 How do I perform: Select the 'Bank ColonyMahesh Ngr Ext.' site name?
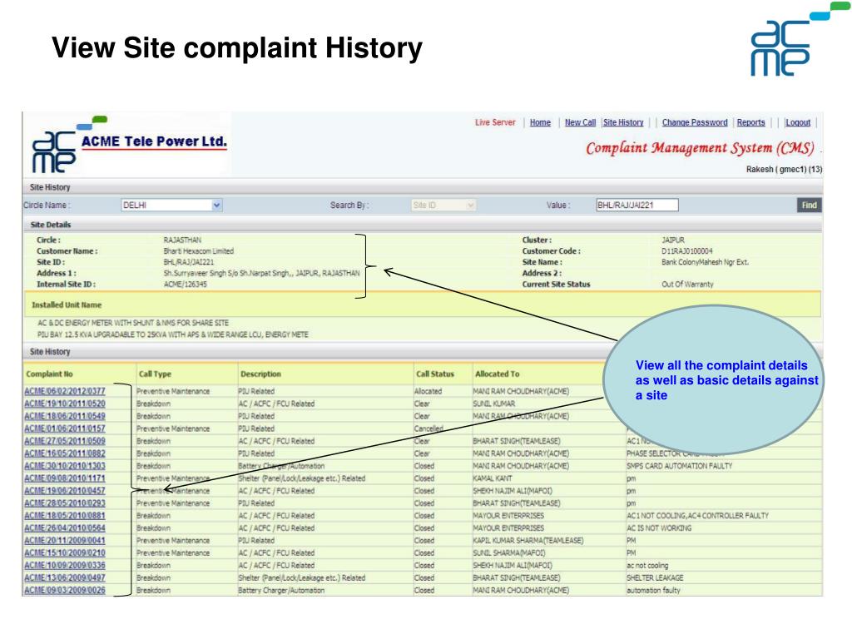pyautogui.click(x=705, y=262)
